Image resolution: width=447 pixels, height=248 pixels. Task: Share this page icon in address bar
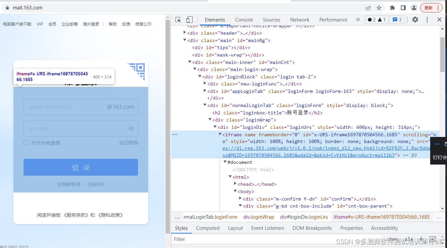(x=369, y=8)
